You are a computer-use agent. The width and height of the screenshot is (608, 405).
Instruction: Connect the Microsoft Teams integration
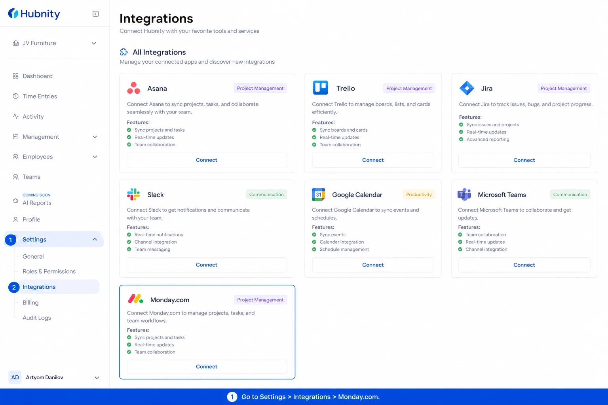pos(524,265)
